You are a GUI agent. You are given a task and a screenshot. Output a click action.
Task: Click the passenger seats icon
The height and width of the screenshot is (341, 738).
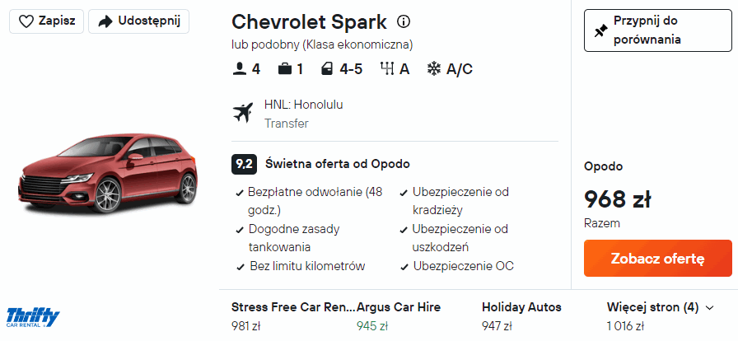point(240,69)
